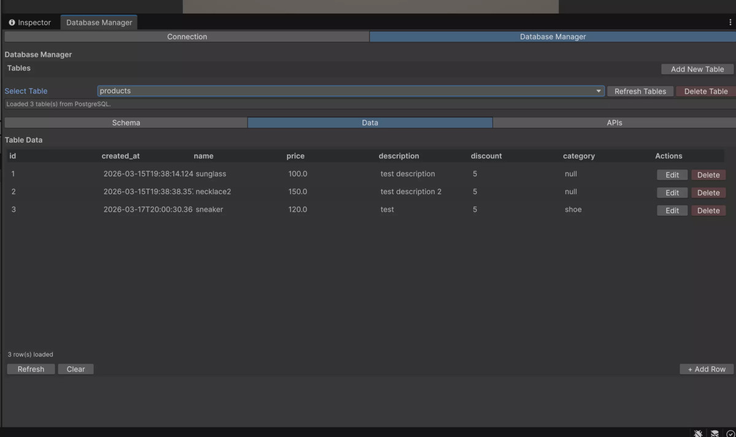Click the category column header
Image resolution: width=736 pixels, height=437 pixels.
579,156
